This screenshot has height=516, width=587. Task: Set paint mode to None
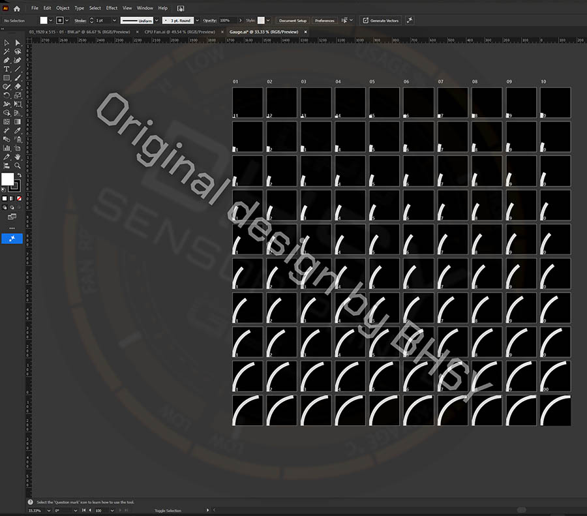[x=19, y=198]
